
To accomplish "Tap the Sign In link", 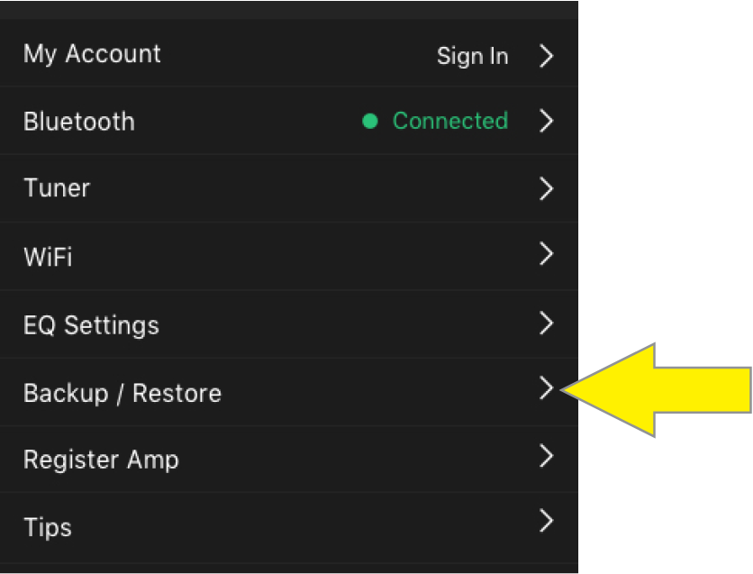I will pyautogui.click(x=472, y=56).
